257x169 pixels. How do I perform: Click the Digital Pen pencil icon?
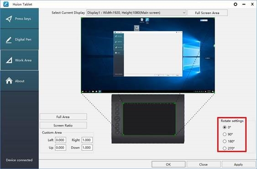click(9, 40)
